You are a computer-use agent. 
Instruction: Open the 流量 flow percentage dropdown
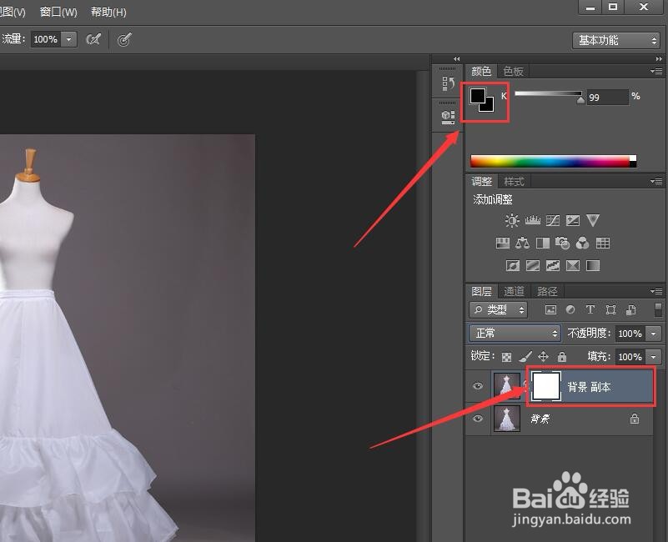pos(68,39)
